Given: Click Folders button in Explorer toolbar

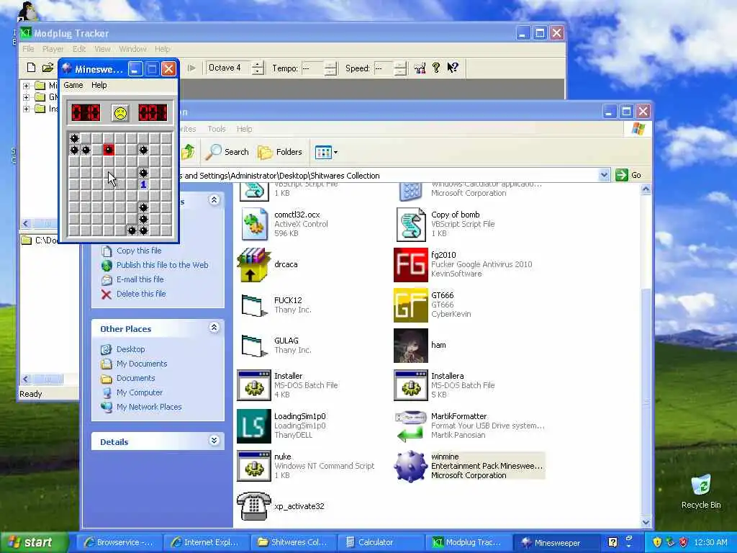Looking at the screenshot, I should pos(280,152).
